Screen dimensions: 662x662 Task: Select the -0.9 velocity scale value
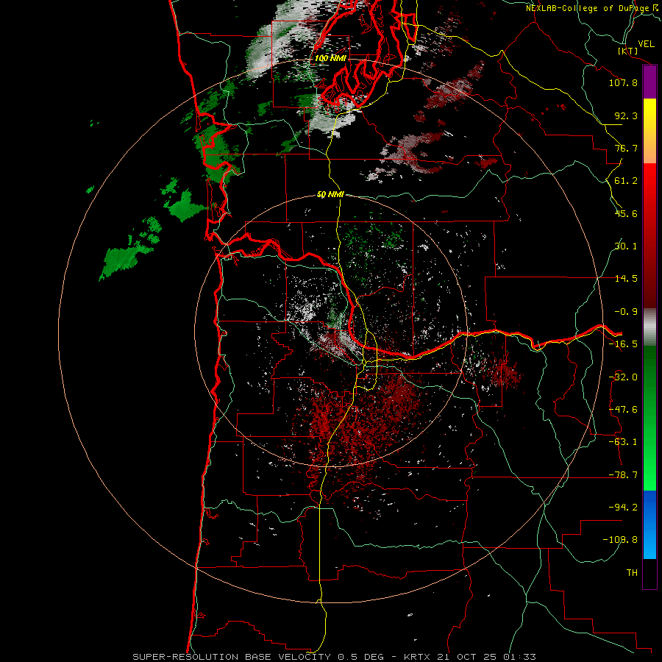(x=626, y=311)
